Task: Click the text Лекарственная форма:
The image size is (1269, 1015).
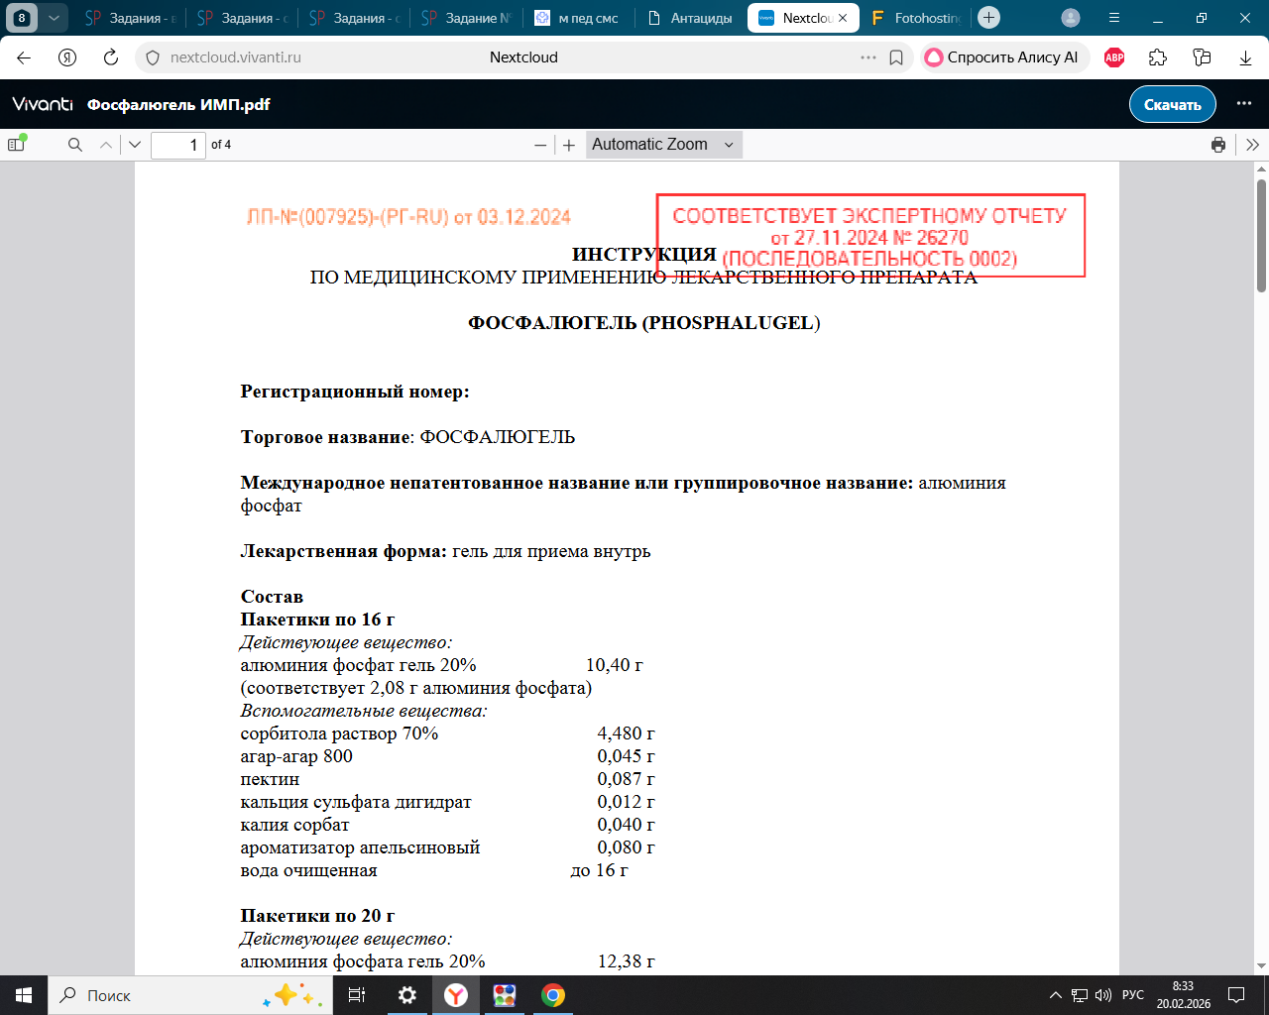Action: pos(344,551)
